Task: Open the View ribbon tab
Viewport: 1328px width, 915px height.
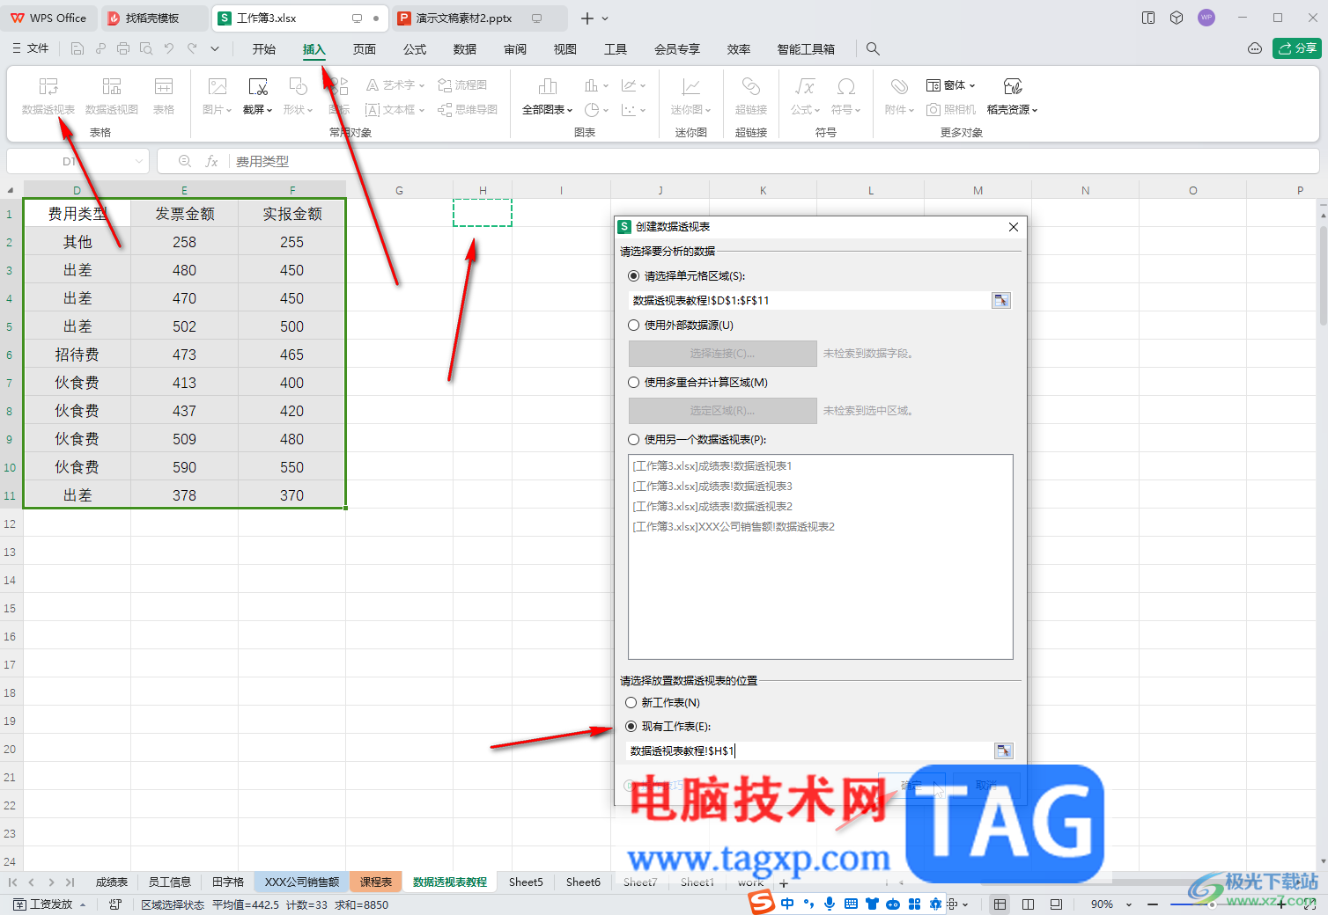Action: click(565, 49)
